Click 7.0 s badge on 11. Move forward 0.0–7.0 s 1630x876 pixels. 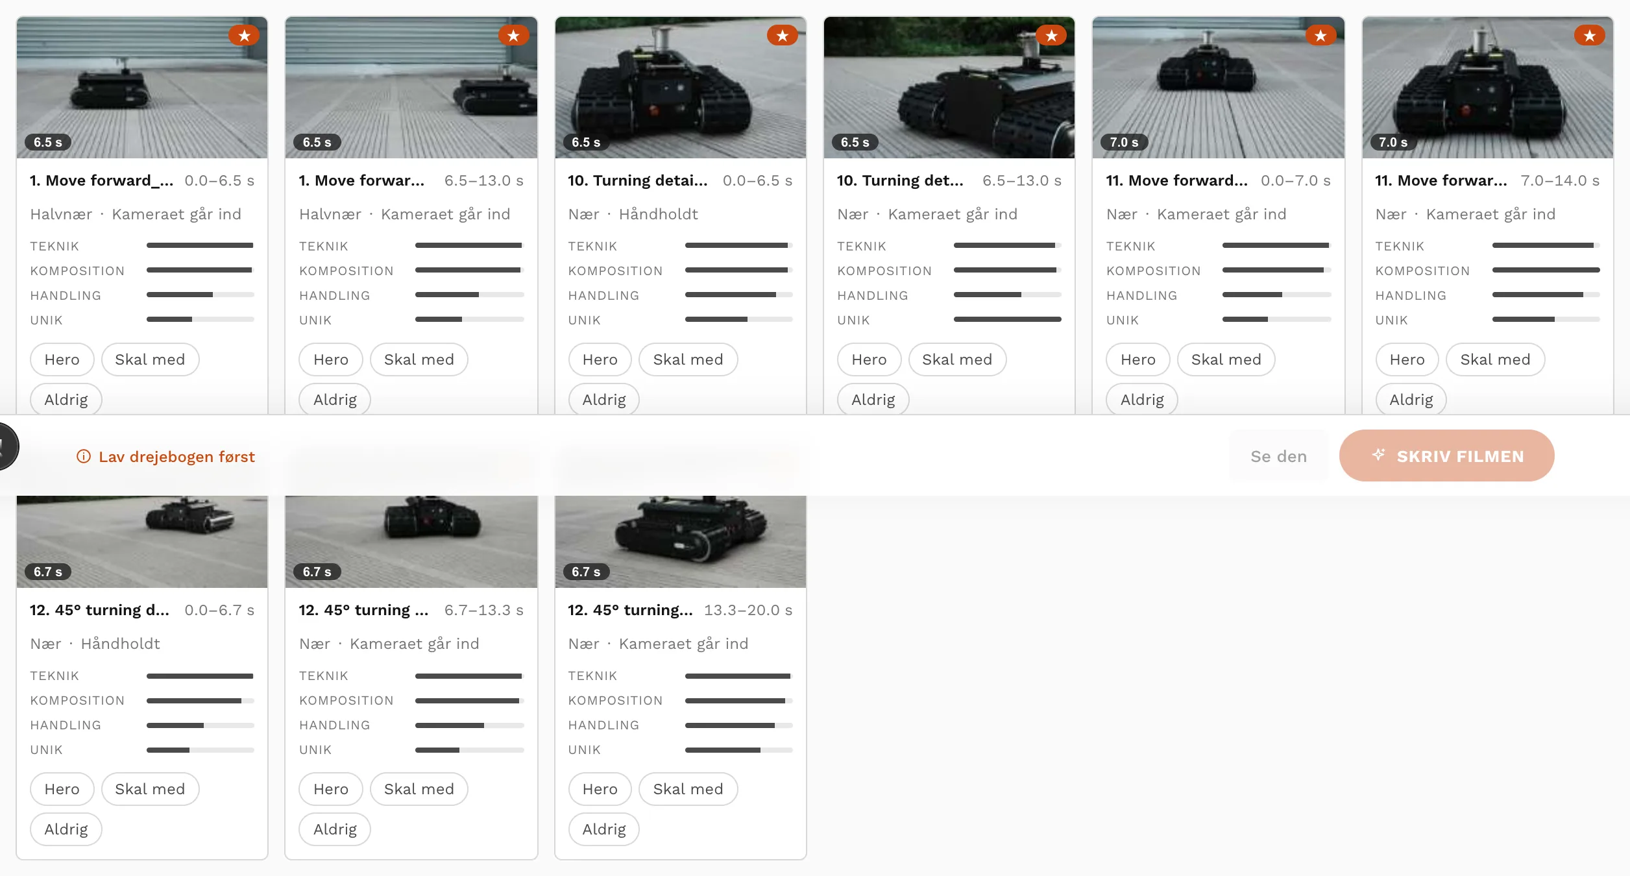1125,142
